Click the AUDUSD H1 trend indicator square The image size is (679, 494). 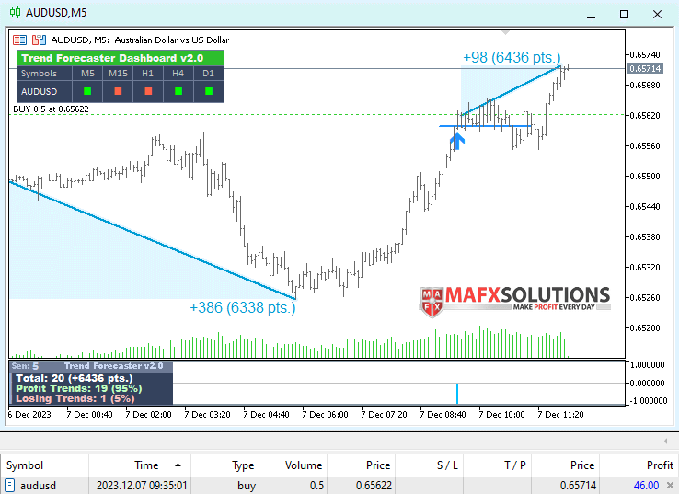pyautogui.click(x=148, y=91)
